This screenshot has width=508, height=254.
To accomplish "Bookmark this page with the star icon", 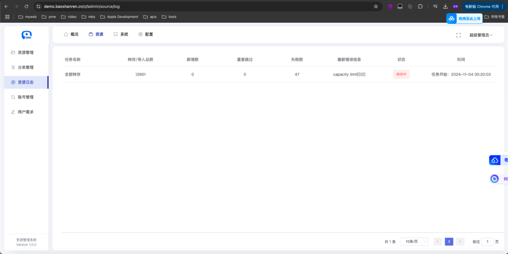I will click(376, 6).
